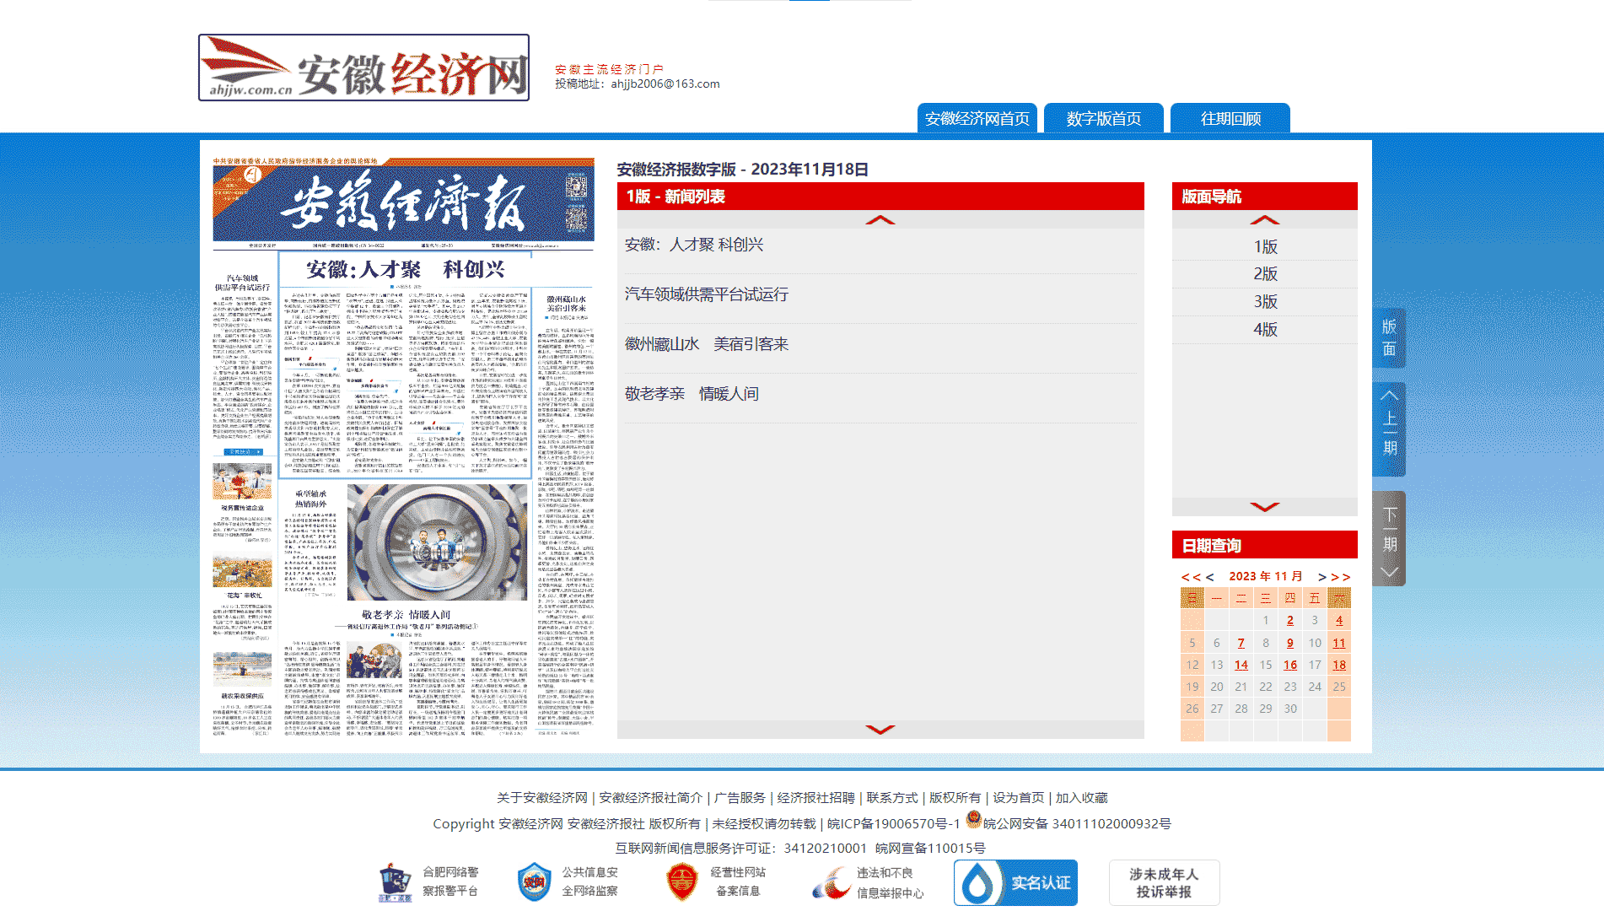Screen dimensions: 1604x911
Task: Open the front-page newspaper thumbnail
Action: tap(403, 448)
